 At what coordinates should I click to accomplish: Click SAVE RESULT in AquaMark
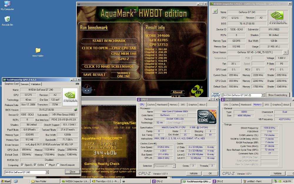(x=94, y=75)
